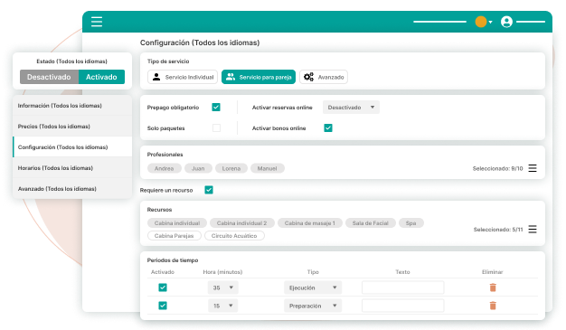The image size is (566, 330).
Task: Toggle the Spa resource chip
Action: tap(411, 223)
